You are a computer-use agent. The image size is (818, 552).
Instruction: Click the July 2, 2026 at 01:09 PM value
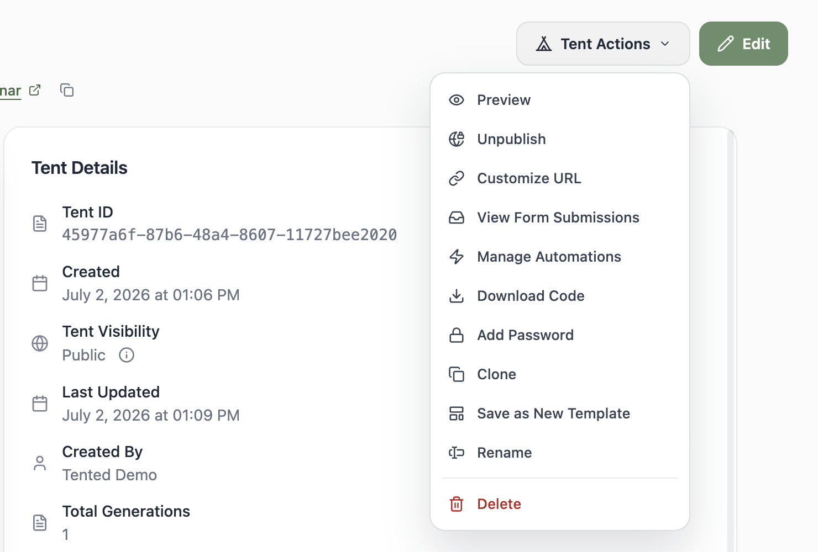151,415
